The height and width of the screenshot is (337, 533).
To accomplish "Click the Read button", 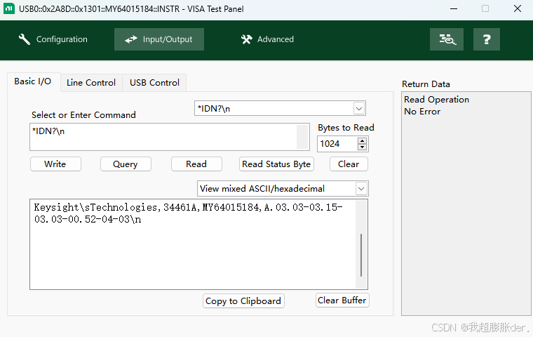I will pos(196,164).
